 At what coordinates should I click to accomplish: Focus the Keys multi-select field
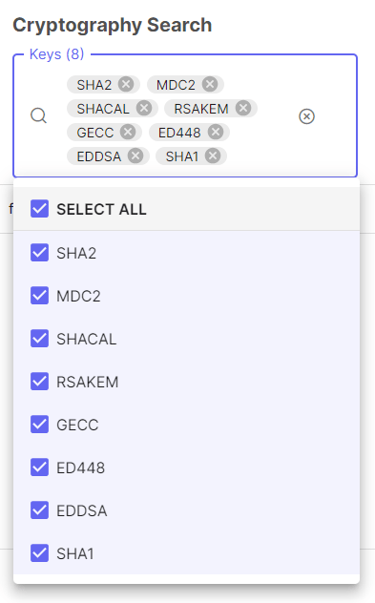point(185,115)
